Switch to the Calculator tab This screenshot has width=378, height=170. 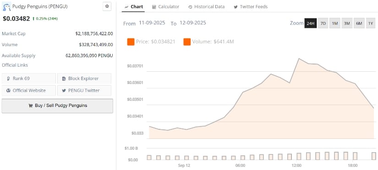coord(165,7)
